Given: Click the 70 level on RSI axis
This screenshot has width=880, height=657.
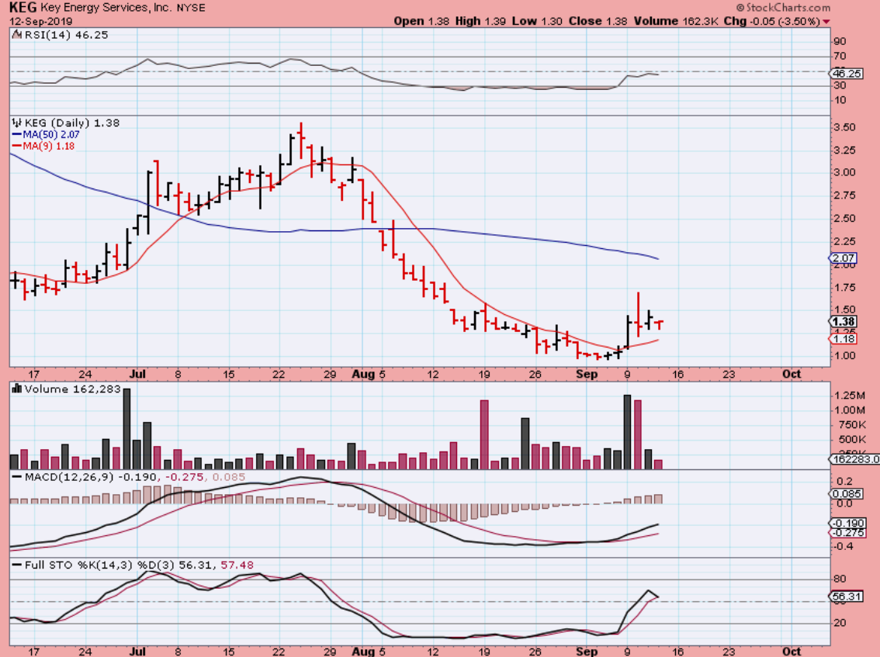Looking at the screenshot, I should point(840,56).
